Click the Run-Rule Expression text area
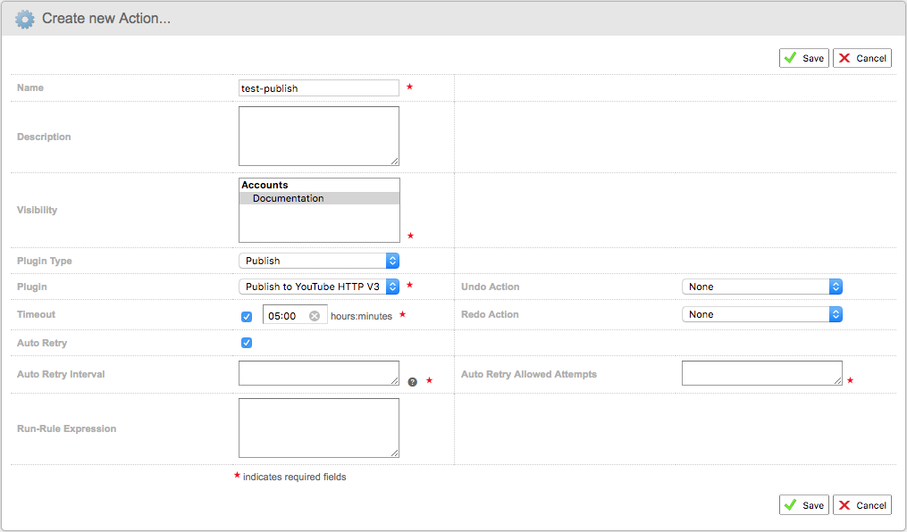907x532 pixels. pos(318,427)
